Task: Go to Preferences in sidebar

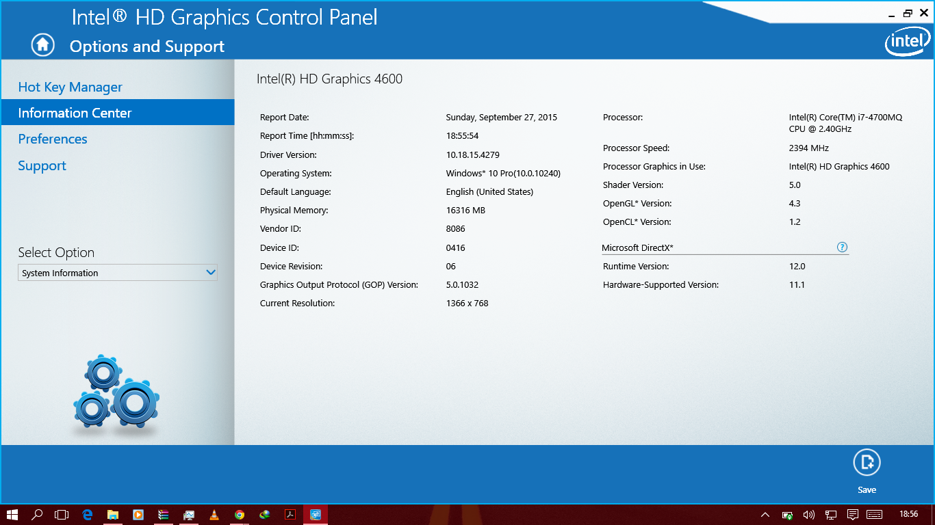Action: pyautogui.click(x=53, y=139)
